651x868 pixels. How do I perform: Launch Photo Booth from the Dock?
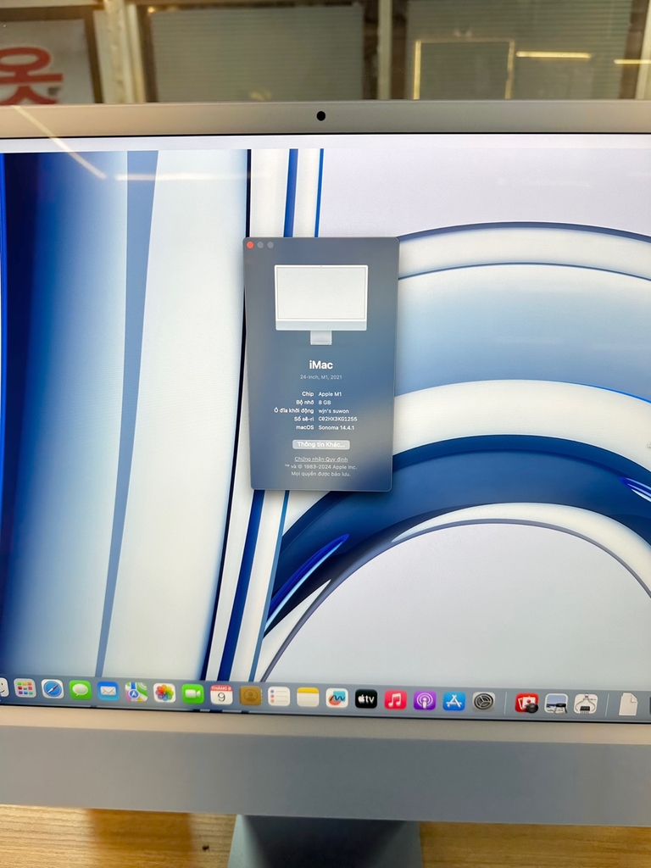pos(526,703)
